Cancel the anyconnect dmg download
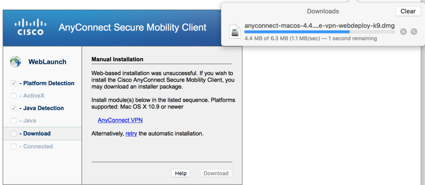The height and width of the screenshot is (185, 425). [403, 32]
